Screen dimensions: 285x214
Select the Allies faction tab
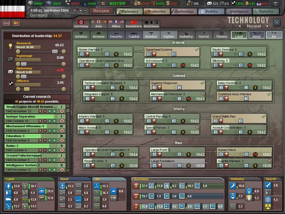116,24
